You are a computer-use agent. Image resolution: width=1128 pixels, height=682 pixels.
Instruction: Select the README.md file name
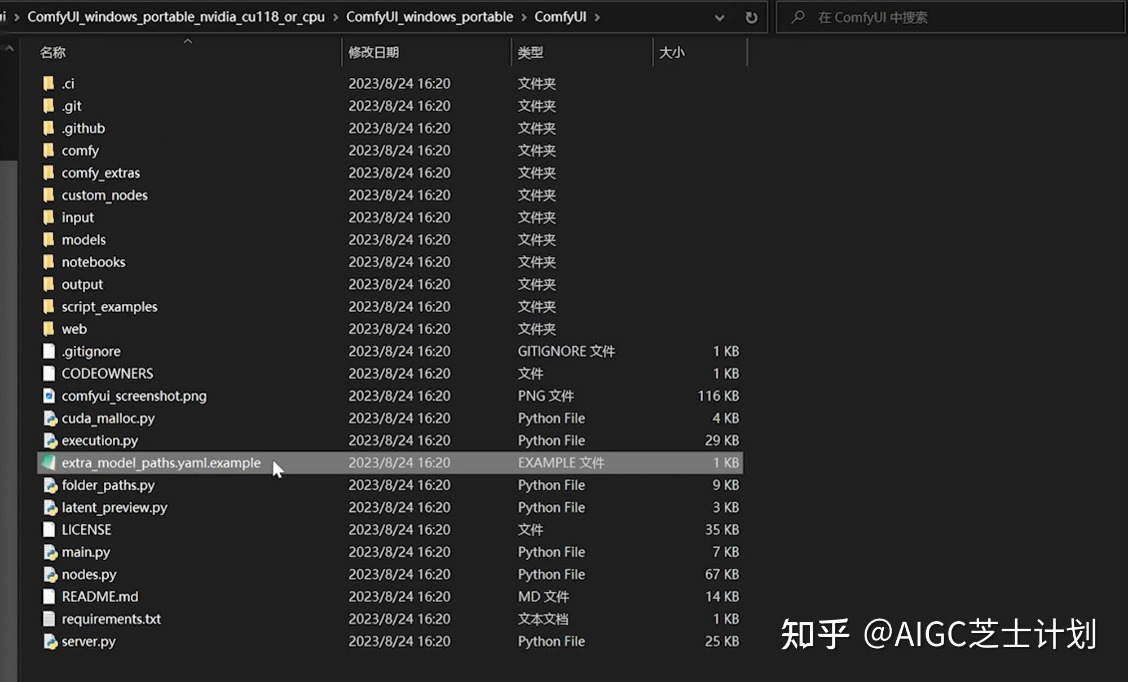coord(100,596)
